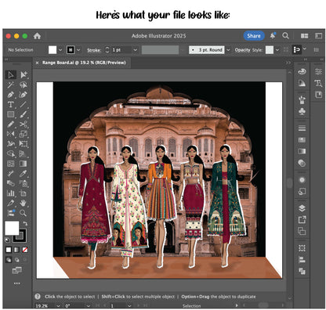Select the Gradient tool in toolbar
The image size is (326, 310).
pyautogui.click(x=24, y=164)
